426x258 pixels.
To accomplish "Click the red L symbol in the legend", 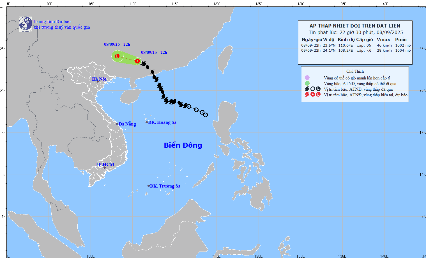I will pyautogui.click(x=318, y=95).
